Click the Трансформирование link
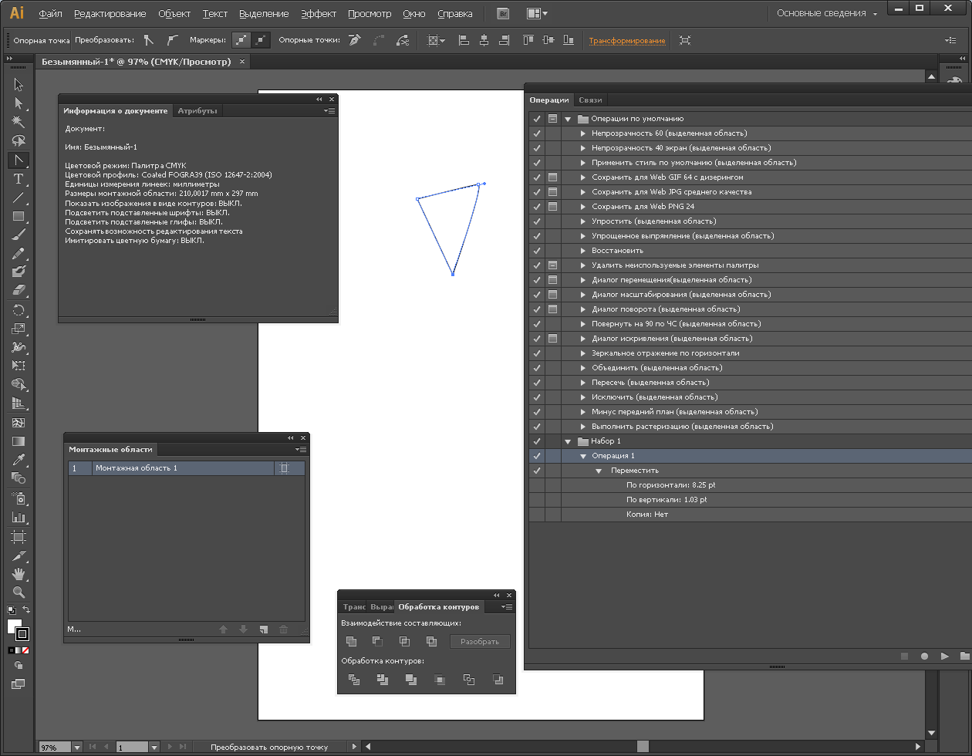Viewport: 972px width, 756px height. click(x=627, y=40)
